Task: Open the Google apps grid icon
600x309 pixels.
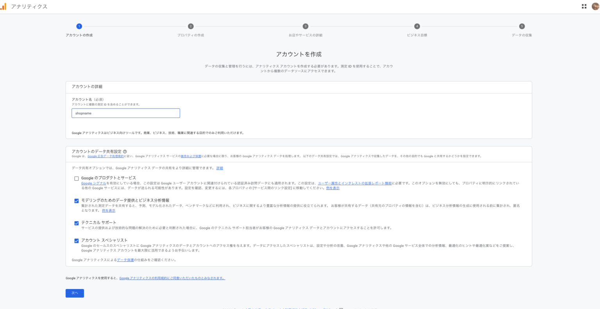Action: pyautogui.click(x=584, y=6)
